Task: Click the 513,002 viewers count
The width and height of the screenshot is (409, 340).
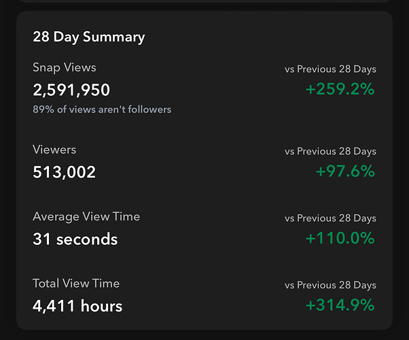Action: 65,172
